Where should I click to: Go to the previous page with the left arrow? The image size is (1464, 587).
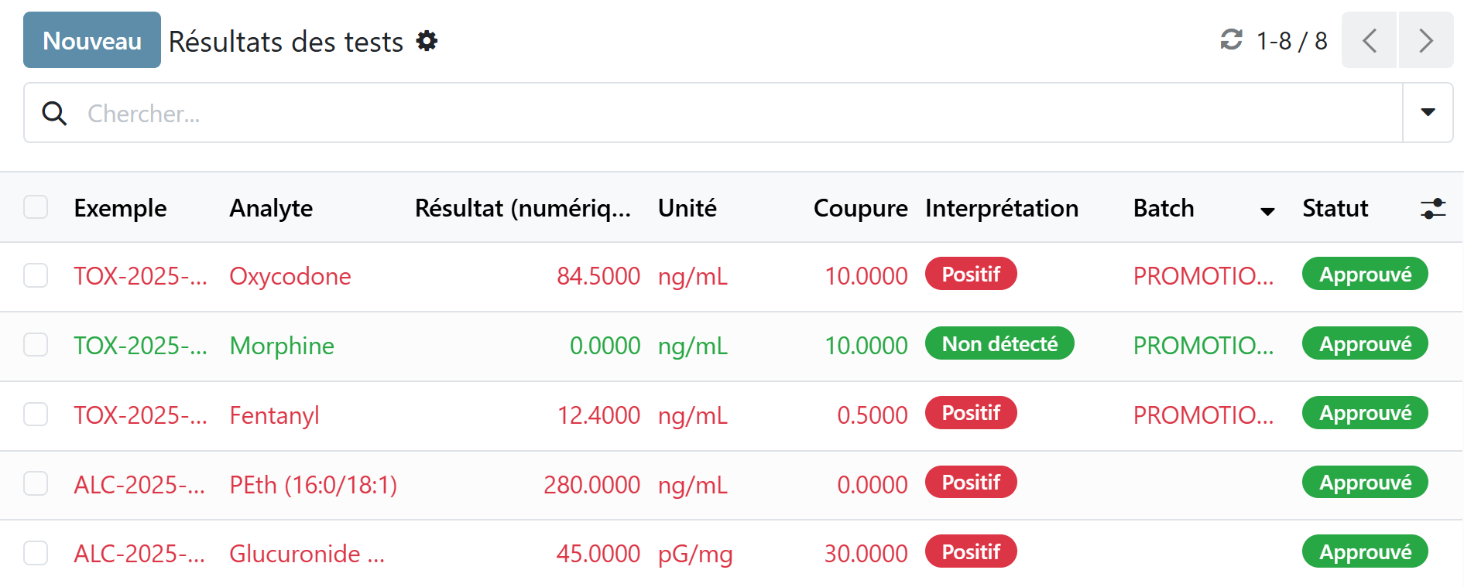click(1369, 40)
